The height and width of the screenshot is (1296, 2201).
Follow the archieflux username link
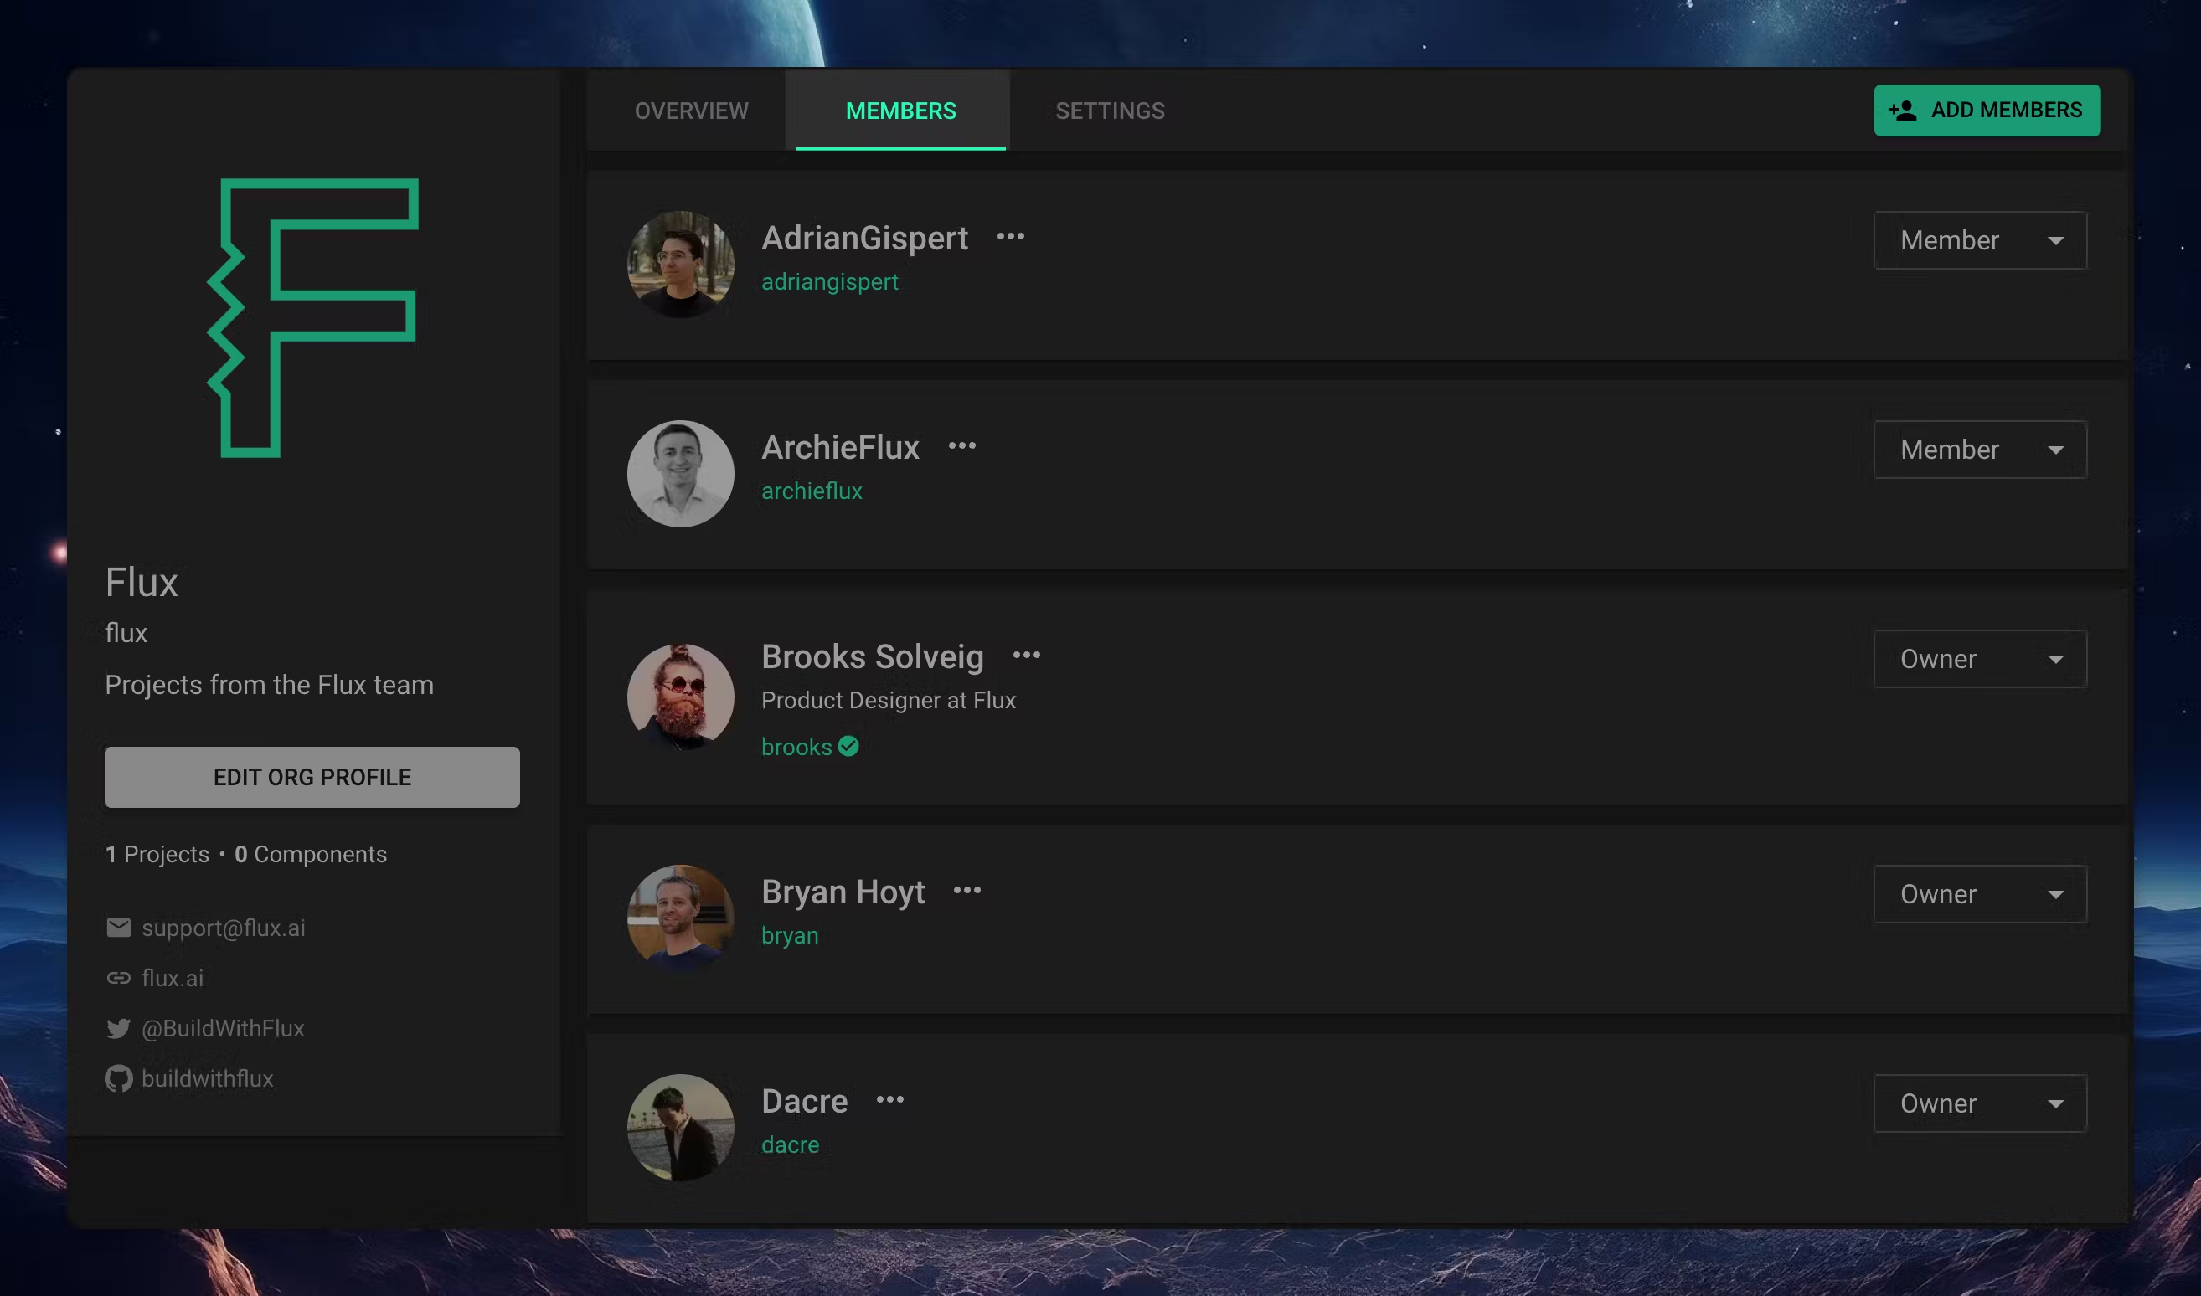(812, 491)
